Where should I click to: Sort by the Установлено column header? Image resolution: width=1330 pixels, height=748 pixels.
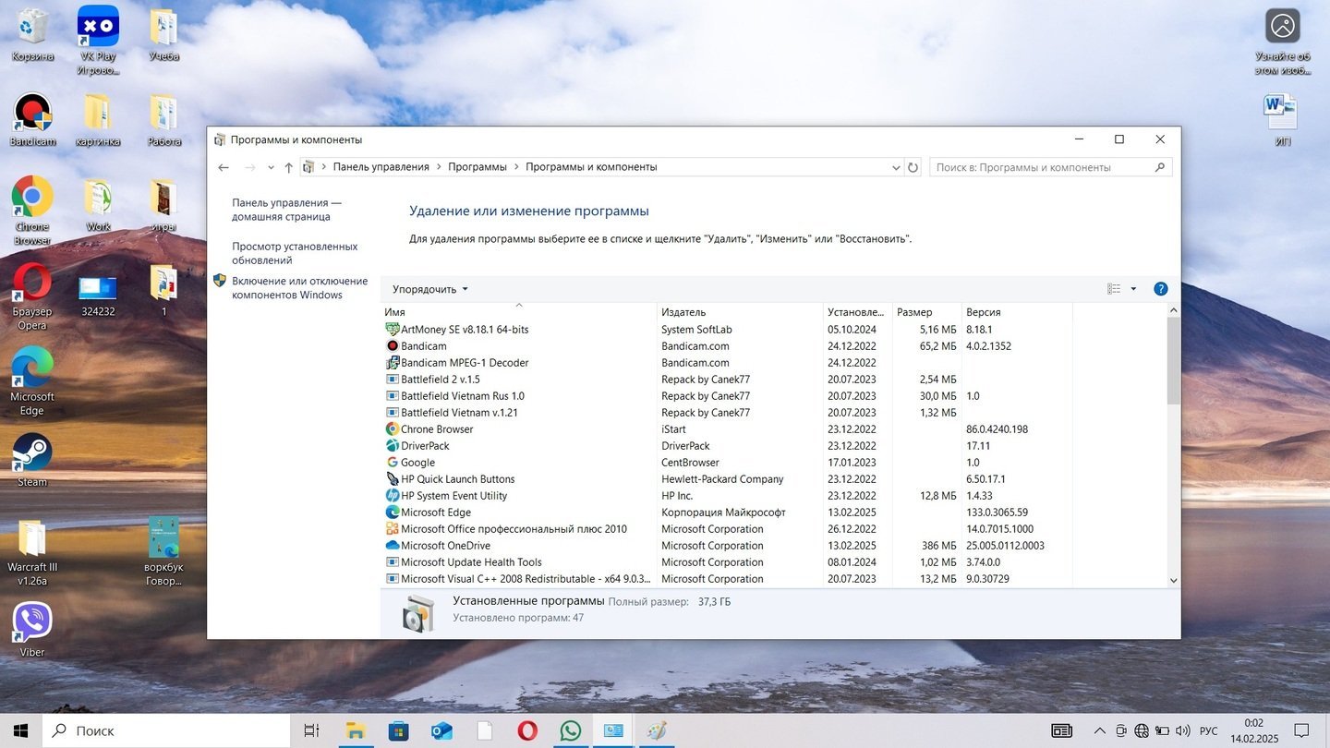(858, 312)
